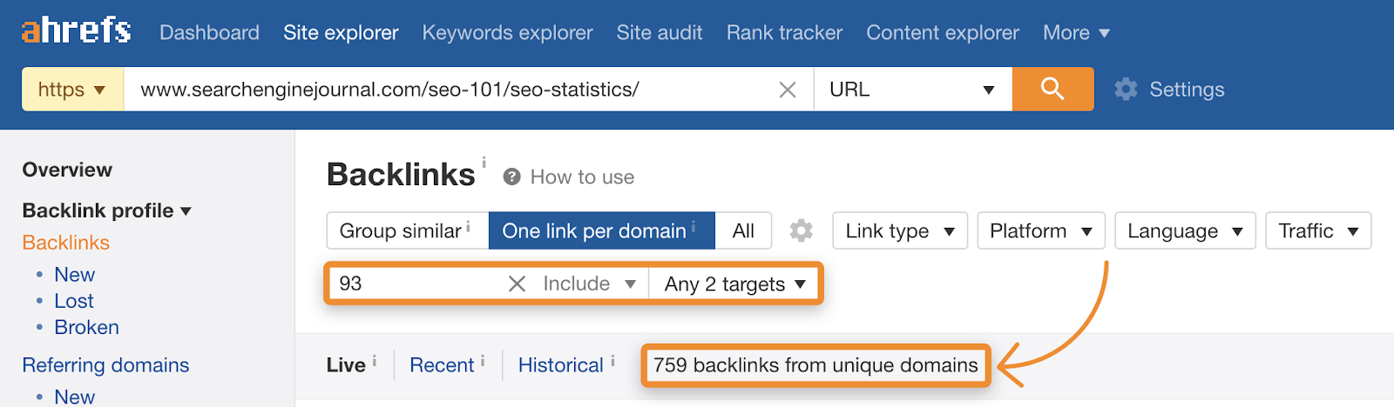Screen dimensions: 1394x407
Task: Open the Include dropdown
Action: [x=590, y=284]
